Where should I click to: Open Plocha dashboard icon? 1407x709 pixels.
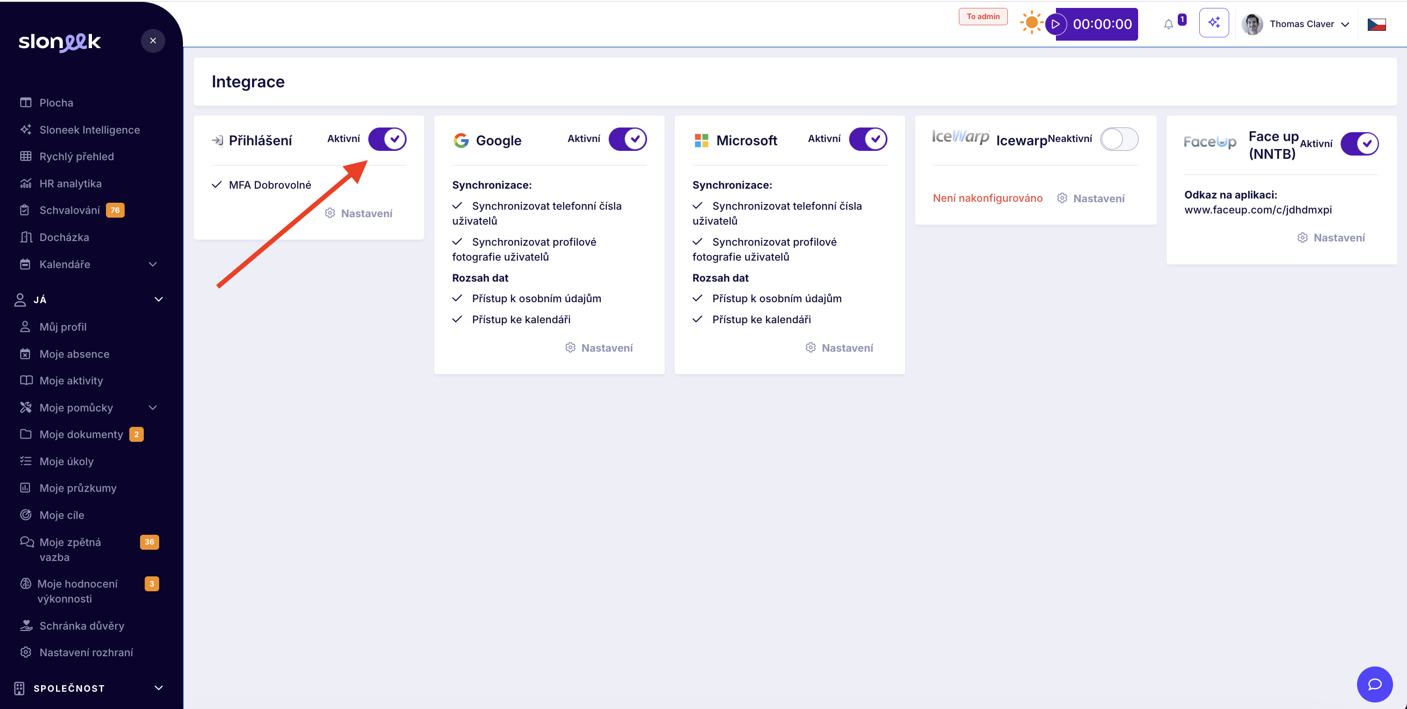[26, 102]
